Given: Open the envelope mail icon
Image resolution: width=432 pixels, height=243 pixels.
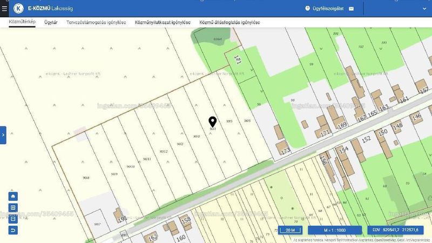Looking at the screenshot, I should [x=352, y=9].
